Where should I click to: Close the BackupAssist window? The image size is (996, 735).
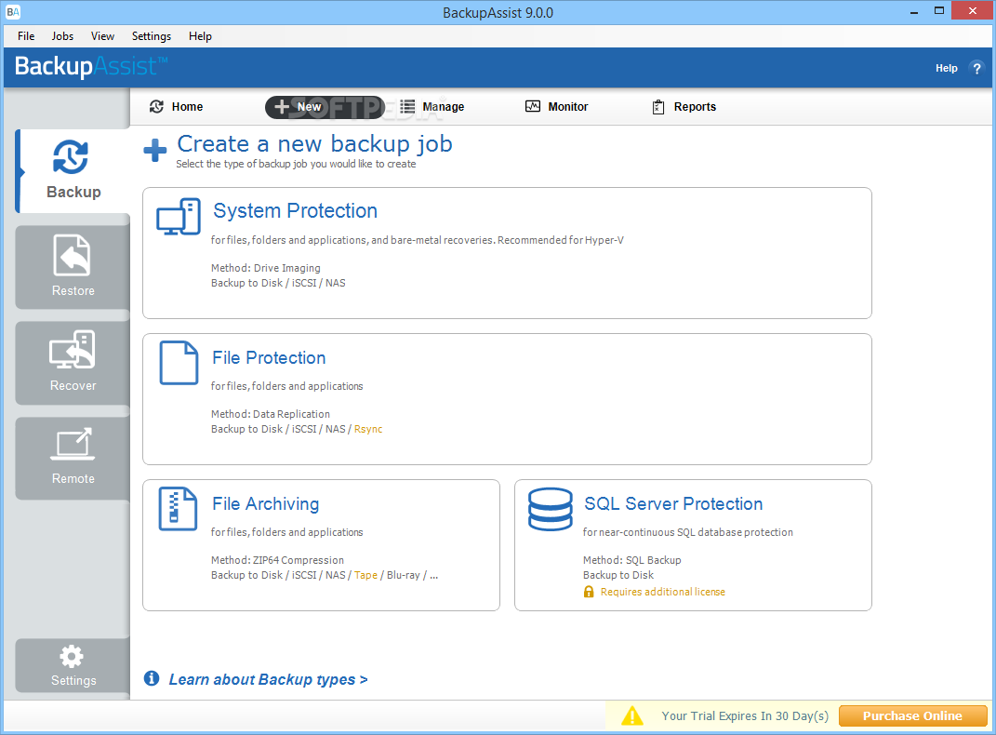[973, 11]
